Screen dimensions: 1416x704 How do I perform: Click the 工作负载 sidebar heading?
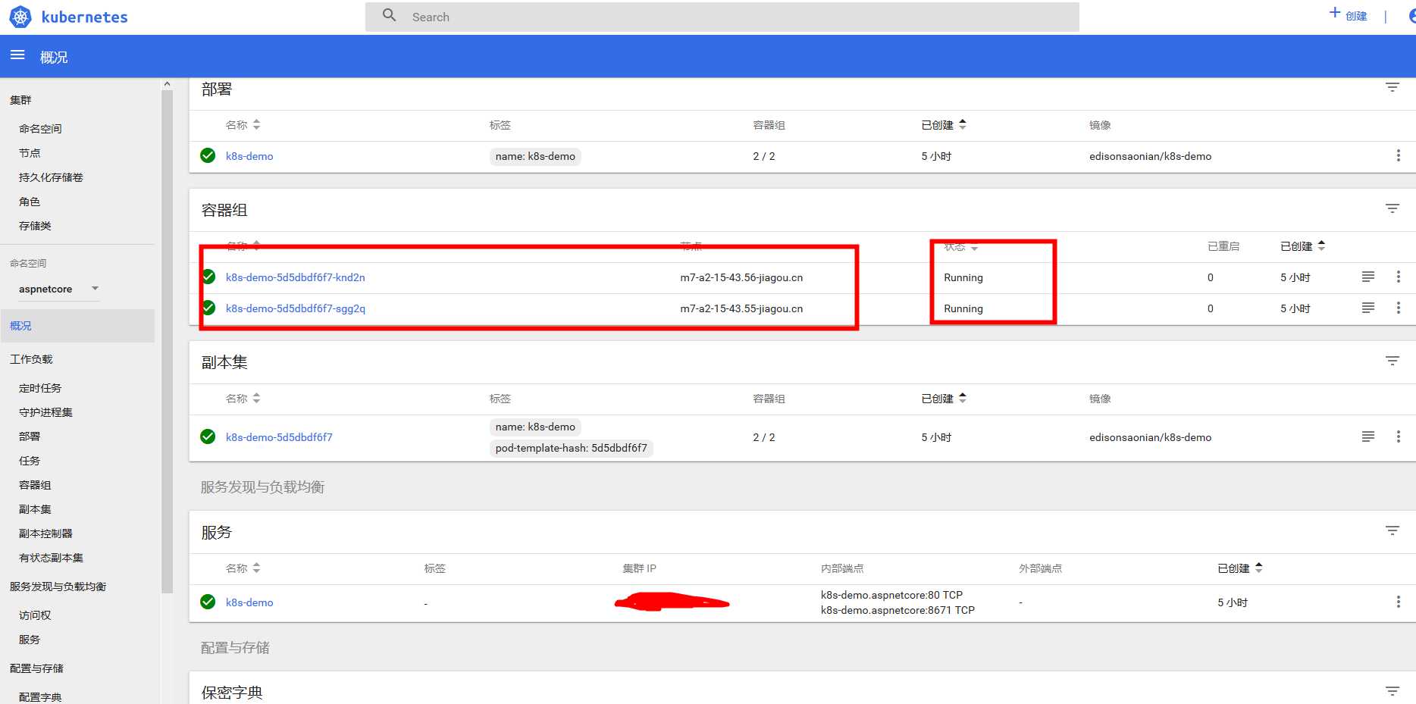click(x=31, y=359)
